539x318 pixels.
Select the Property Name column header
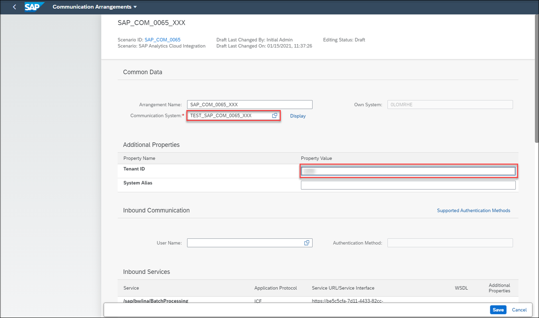pos(139,158)
